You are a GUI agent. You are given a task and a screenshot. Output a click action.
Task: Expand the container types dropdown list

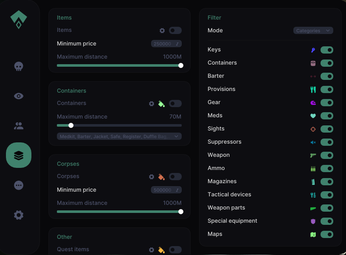coord(119,136)
